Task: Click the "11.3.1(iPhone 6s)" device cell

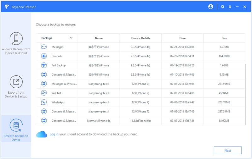Action: [140, 121]
